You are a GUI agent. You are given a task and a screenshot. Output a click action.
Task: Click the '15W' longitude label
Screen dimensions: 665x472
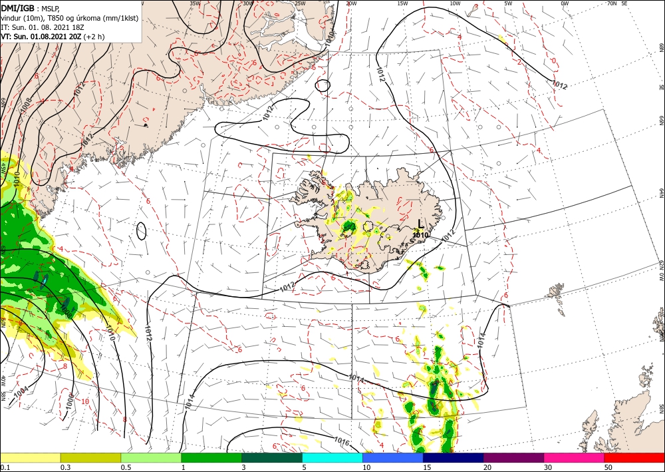tap(402, 3)
